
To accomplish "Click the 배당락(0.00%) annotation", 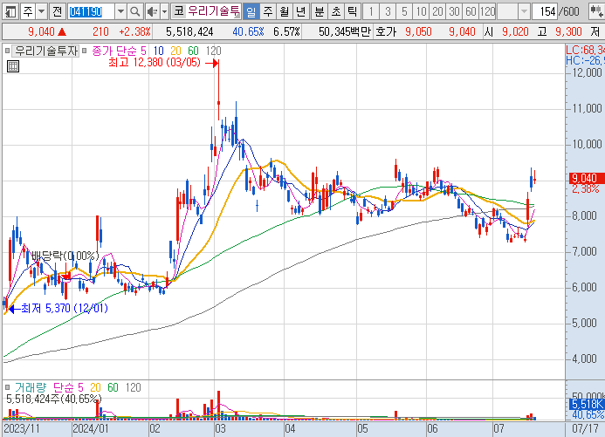I will (65, 256).
